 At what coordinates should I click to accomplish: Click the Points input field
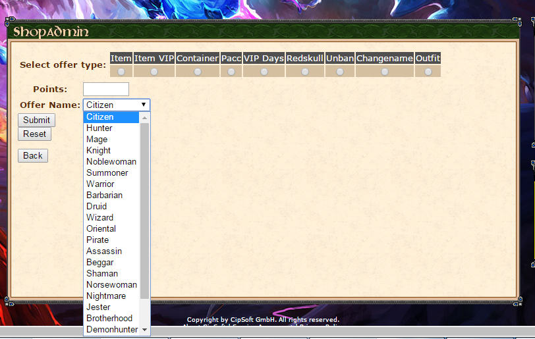[x=106, y=90]
